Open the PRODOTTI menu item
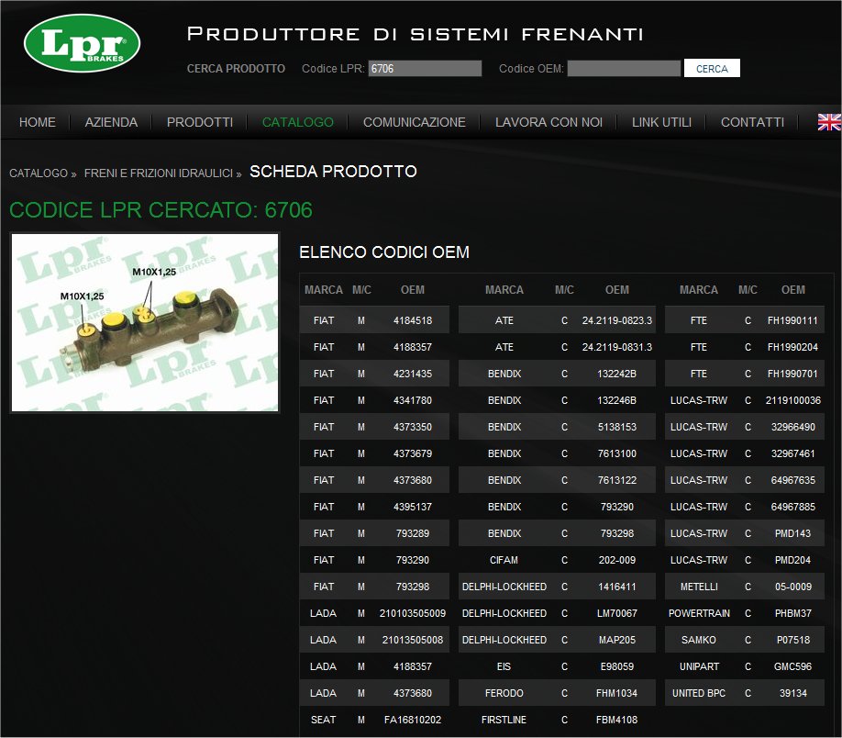 (200, 122)
